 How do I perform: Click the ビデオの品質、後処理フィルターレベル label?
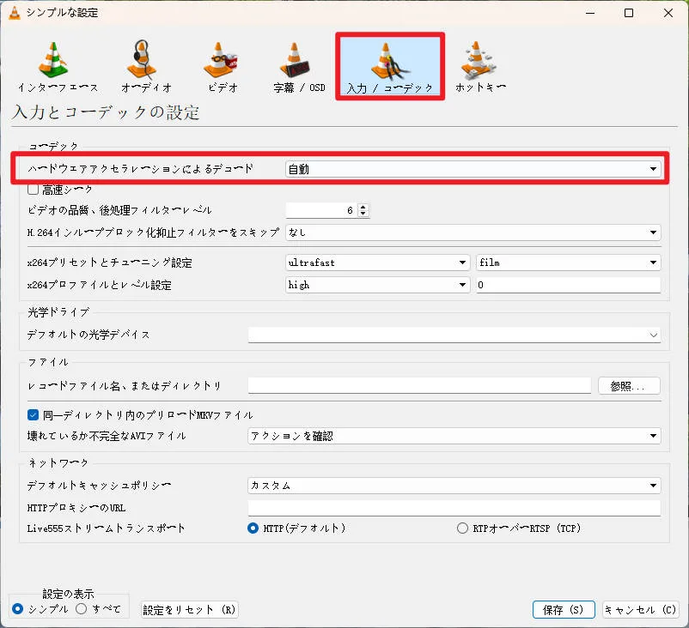119,210
